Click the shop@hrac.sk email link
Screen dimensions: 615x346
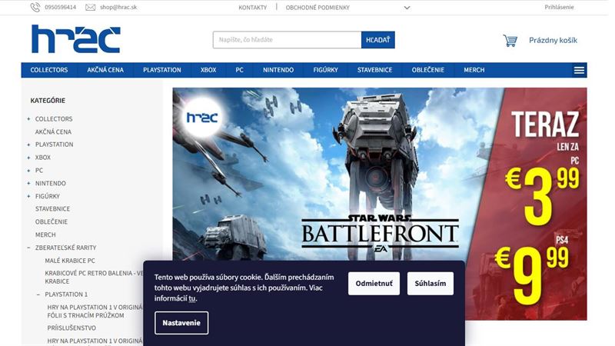(x=118, y=7)
